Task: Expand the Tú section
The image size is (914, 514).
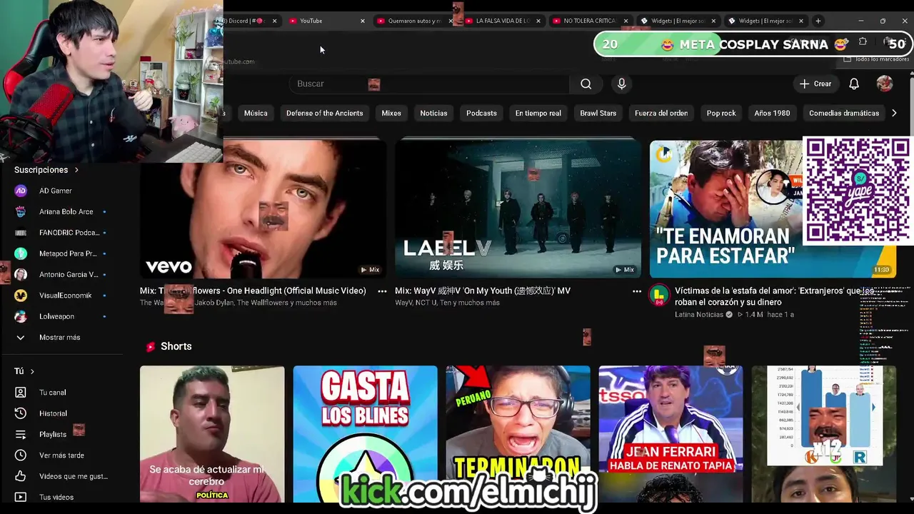Action: click(24, 371)
